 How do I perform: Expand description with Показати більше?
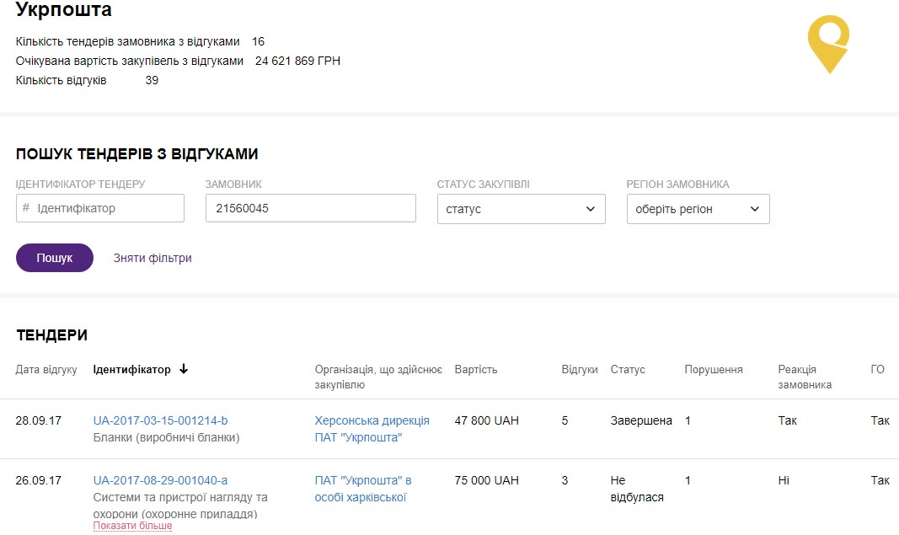(132, 526)
